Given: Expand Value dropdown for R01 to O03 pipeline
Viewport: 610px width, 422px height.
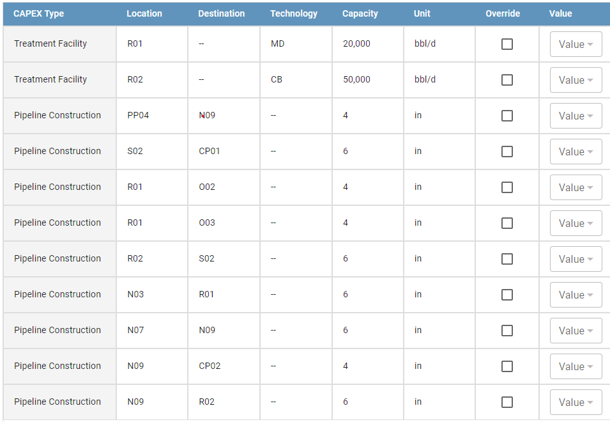Looking at the screenshot, I should pos(576,223).
